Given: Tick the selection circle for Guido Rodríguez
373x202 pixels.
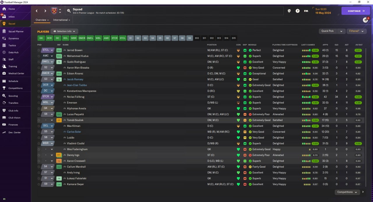Looking at the screenshot, I should tap(39, 62).
